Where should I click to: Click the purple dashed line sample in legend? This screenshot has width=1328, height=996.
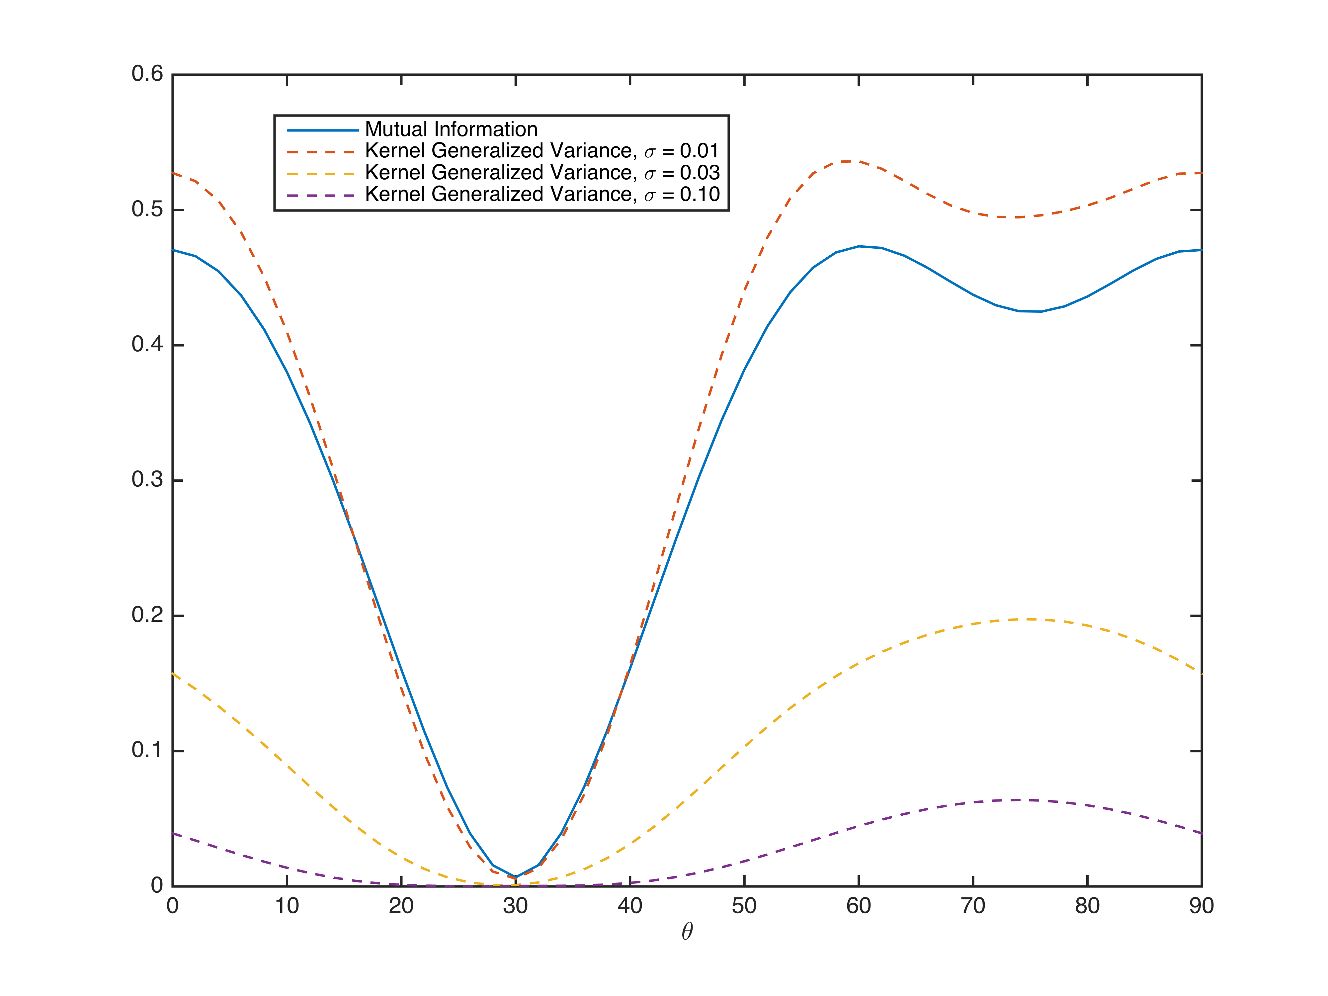coord(322,195)
